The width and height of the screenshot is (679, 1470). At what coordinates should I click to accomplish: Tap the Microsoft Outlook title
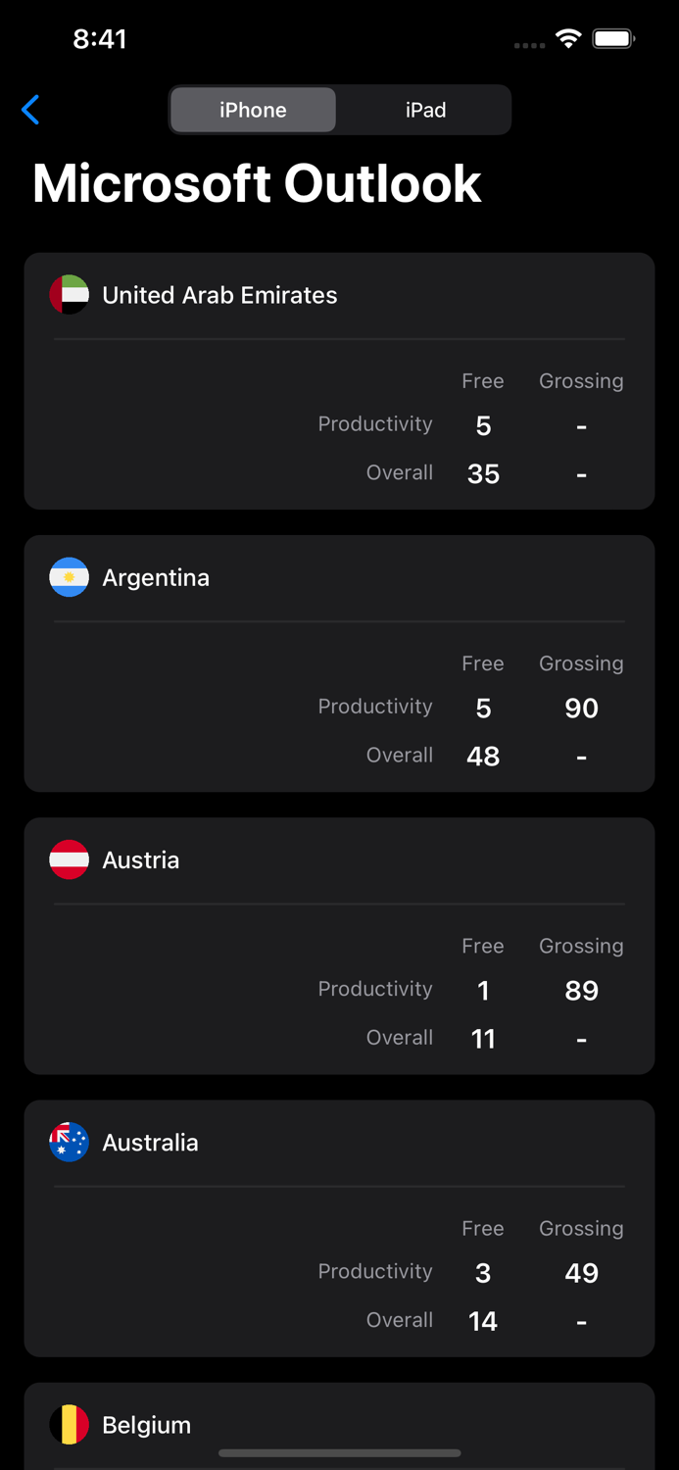258,183
